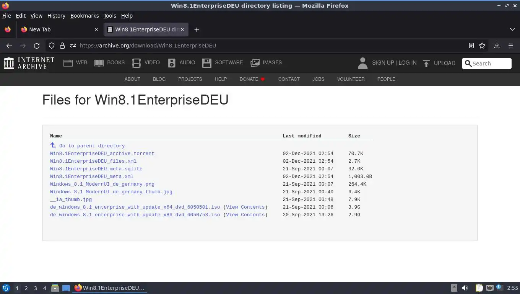The width and height of the screenshot is (520, 294).
Task: Open the ABOUT page link
Action: coord(132,79)
